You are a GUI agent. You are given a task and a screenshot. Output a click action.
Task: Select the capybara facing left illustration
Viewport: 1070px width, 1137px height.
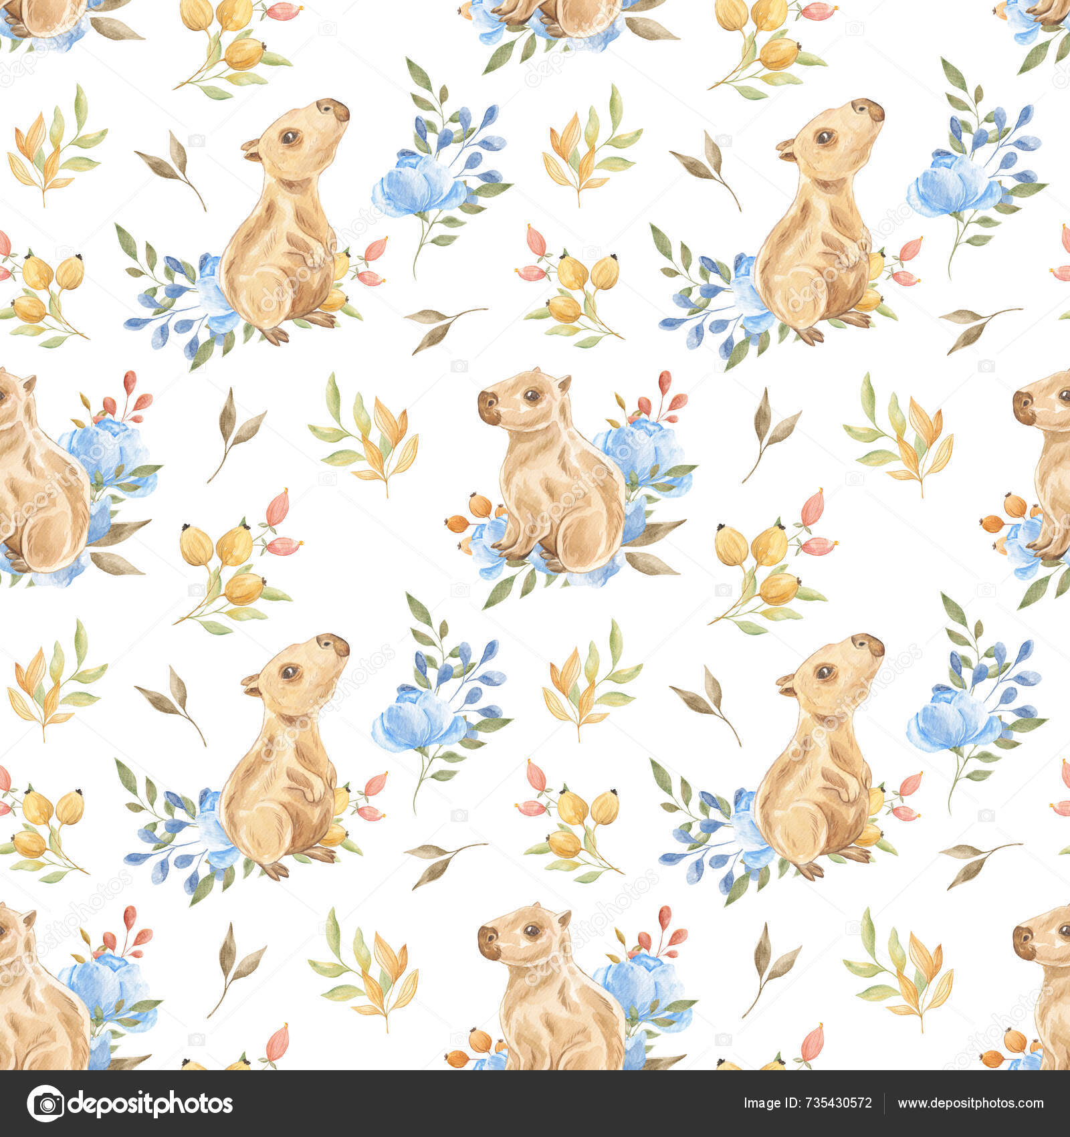535,468
